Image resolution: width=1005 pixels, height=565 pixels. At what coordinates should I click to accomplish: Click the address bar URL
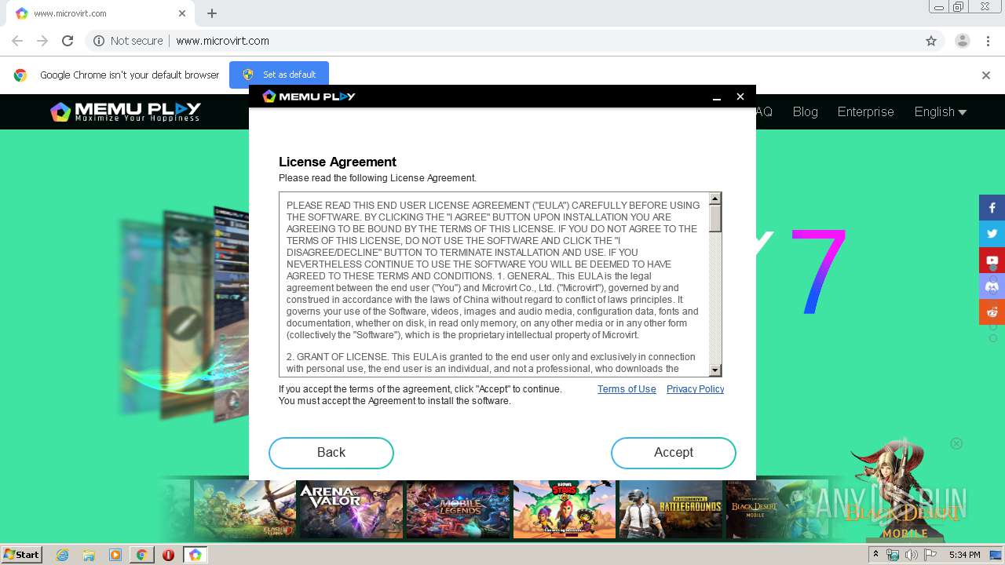pyautogui.click(x=222, y=41)
